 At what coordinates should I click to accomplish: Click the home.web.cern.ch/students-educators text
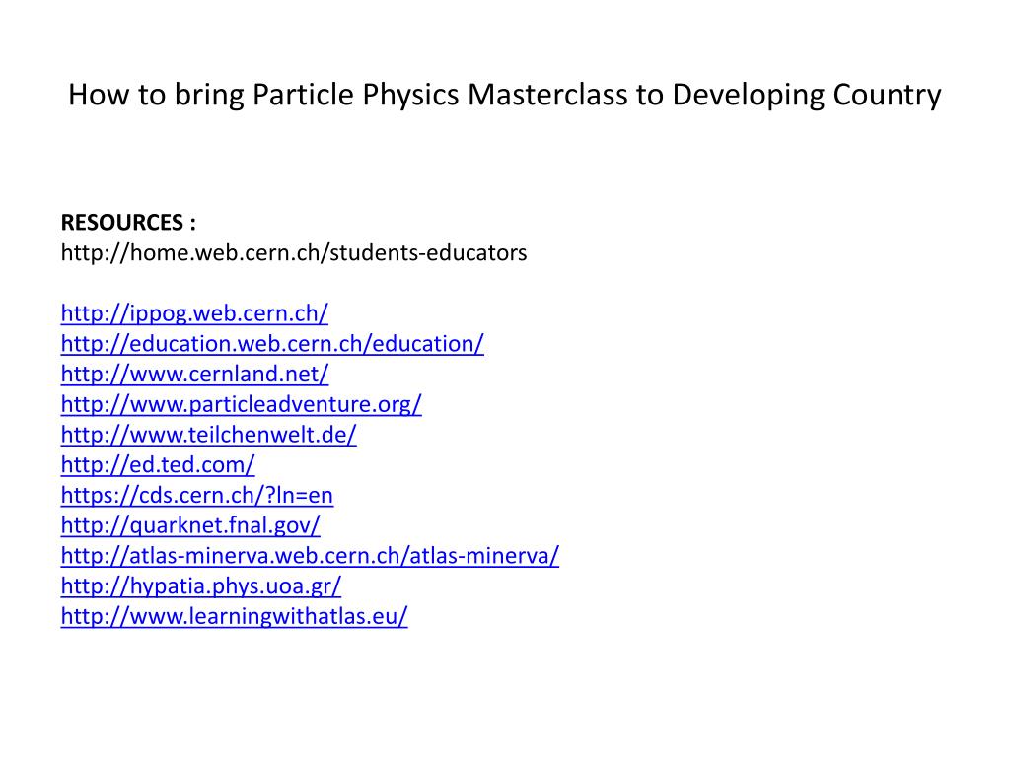pos(294,253)
